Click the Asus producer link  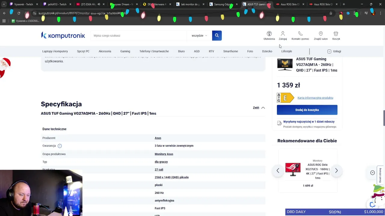(158, 138)
